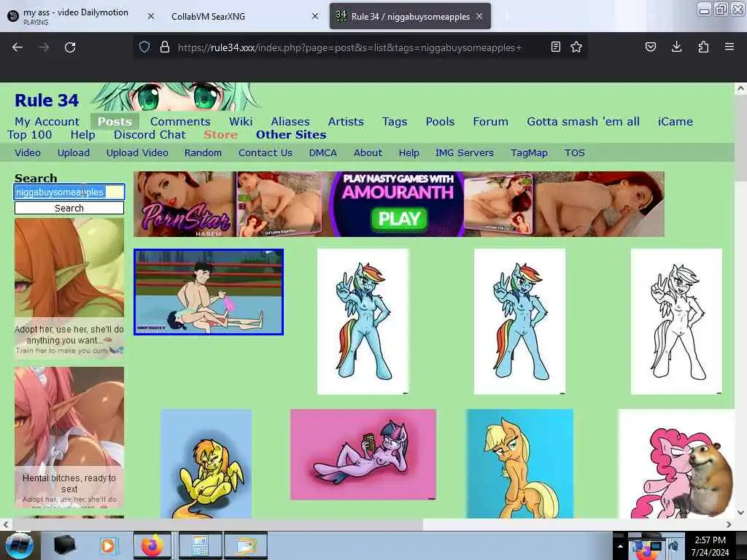The height and width of the screenshot is (560, 747).
Task: Open the Windows Start menu orb
Action: (x=19, y=545)
